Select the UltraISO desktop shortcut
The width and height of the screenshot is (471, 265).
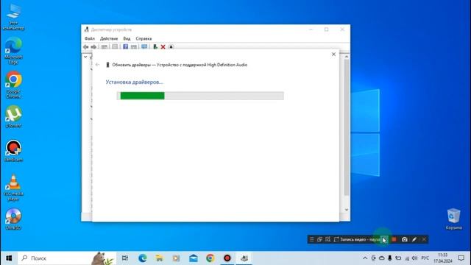pyautogui.click(x=13, y=219)
